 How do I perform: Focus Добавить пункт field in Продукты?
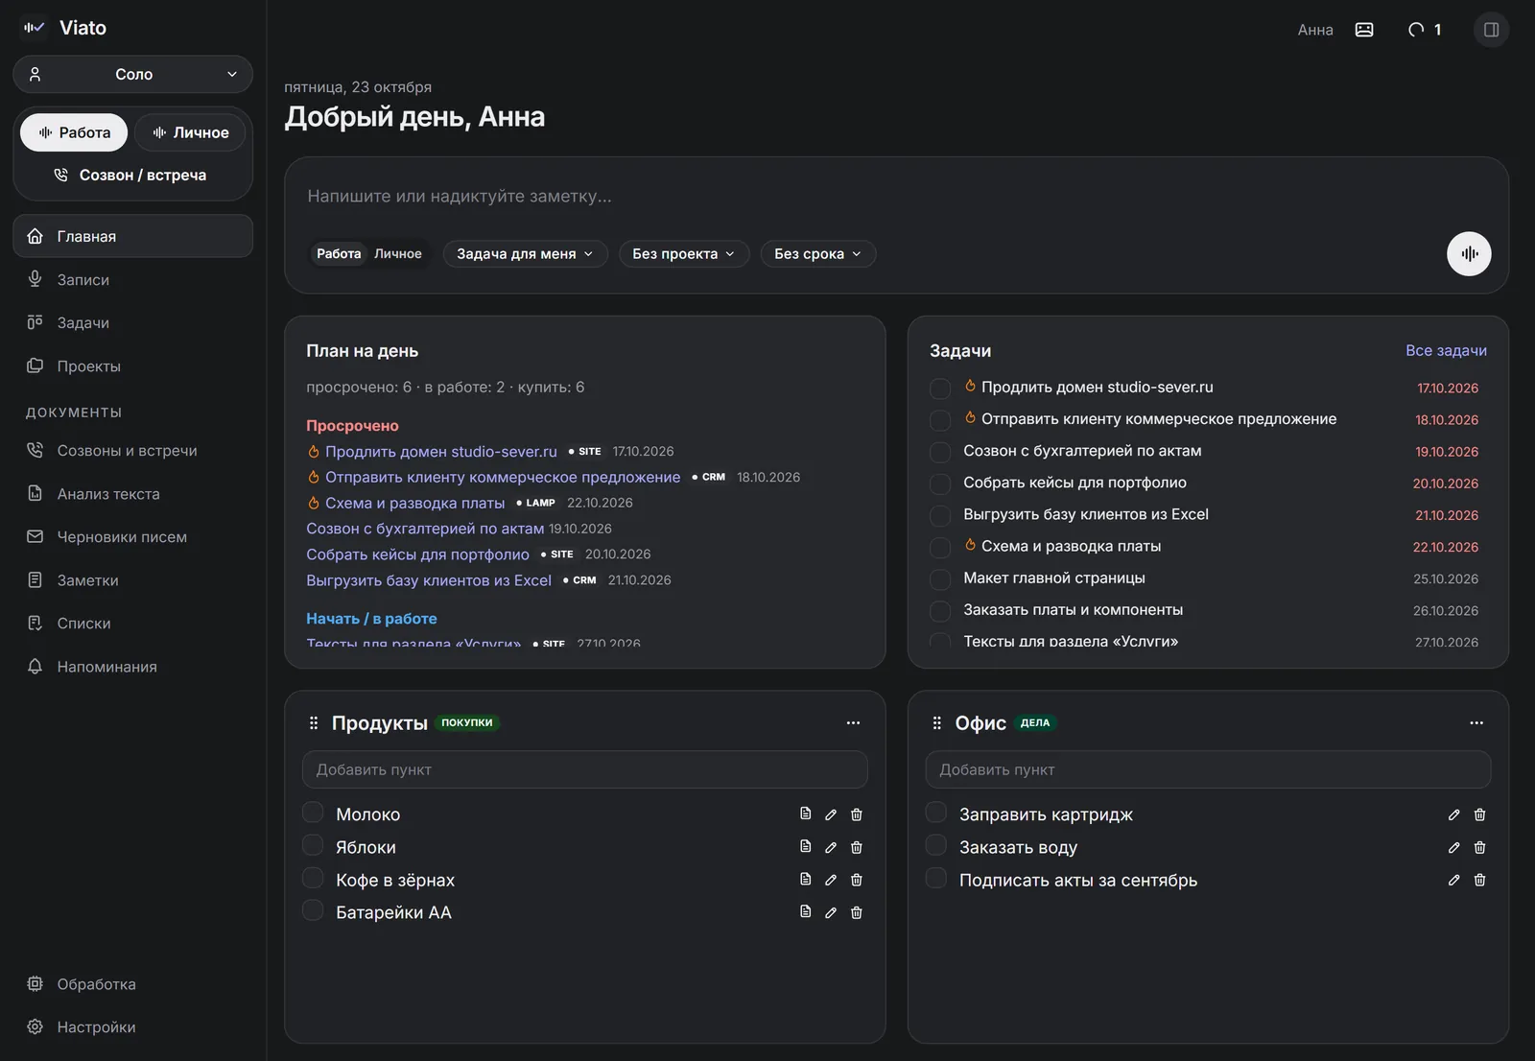tap(585, 769)
